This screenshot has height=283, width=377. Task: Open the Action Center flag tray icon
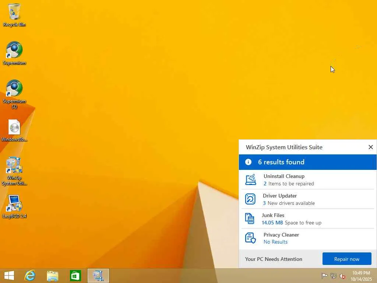click(x=324, y=276)
